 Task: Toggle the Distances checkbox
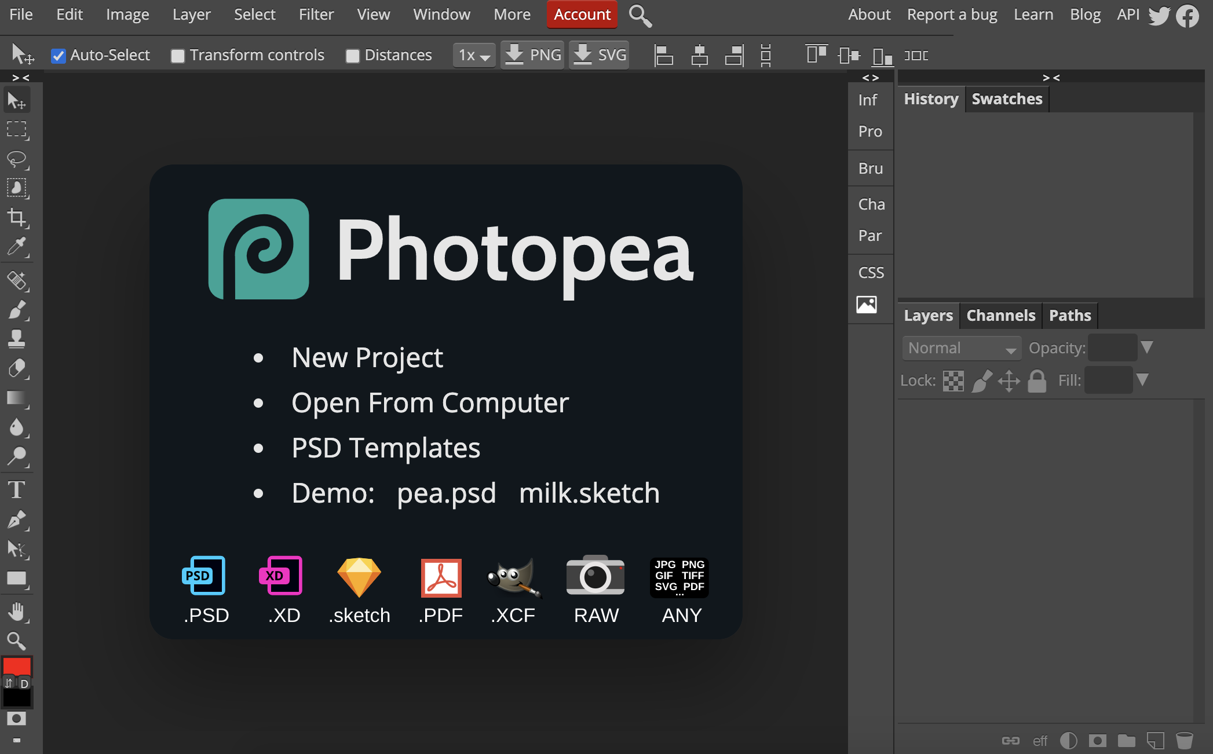[x=353, y=54]
